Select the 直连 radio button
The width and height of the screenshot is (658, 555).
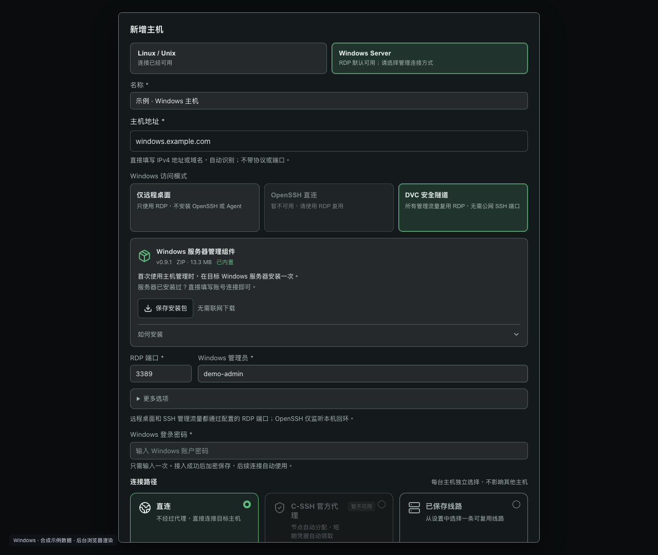click(247, 505)
